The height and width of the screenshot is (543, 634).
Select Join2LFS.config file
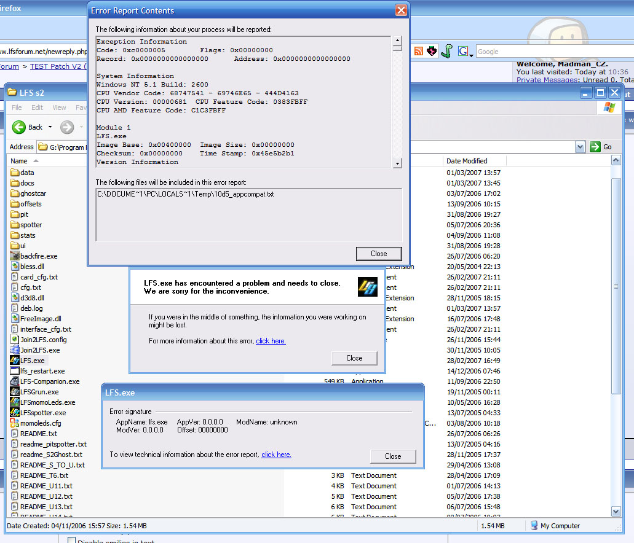point(39,340)
